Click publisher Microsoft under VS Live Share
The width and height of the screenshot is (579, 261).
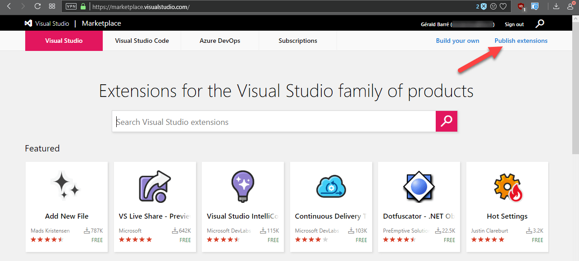click(x=130, y=231)
